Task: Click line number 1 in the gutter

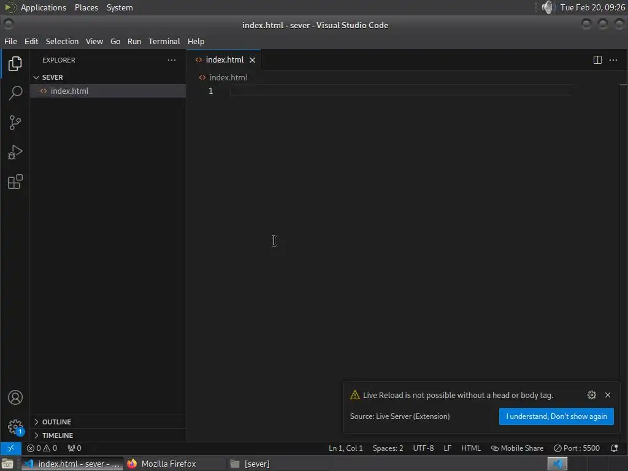Action: [211, 91]
